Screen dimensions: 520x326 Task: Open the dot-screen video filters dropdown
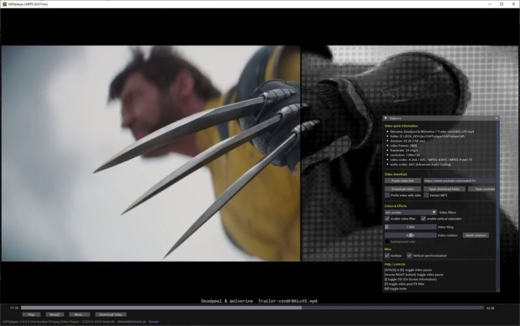click(410, 212)
